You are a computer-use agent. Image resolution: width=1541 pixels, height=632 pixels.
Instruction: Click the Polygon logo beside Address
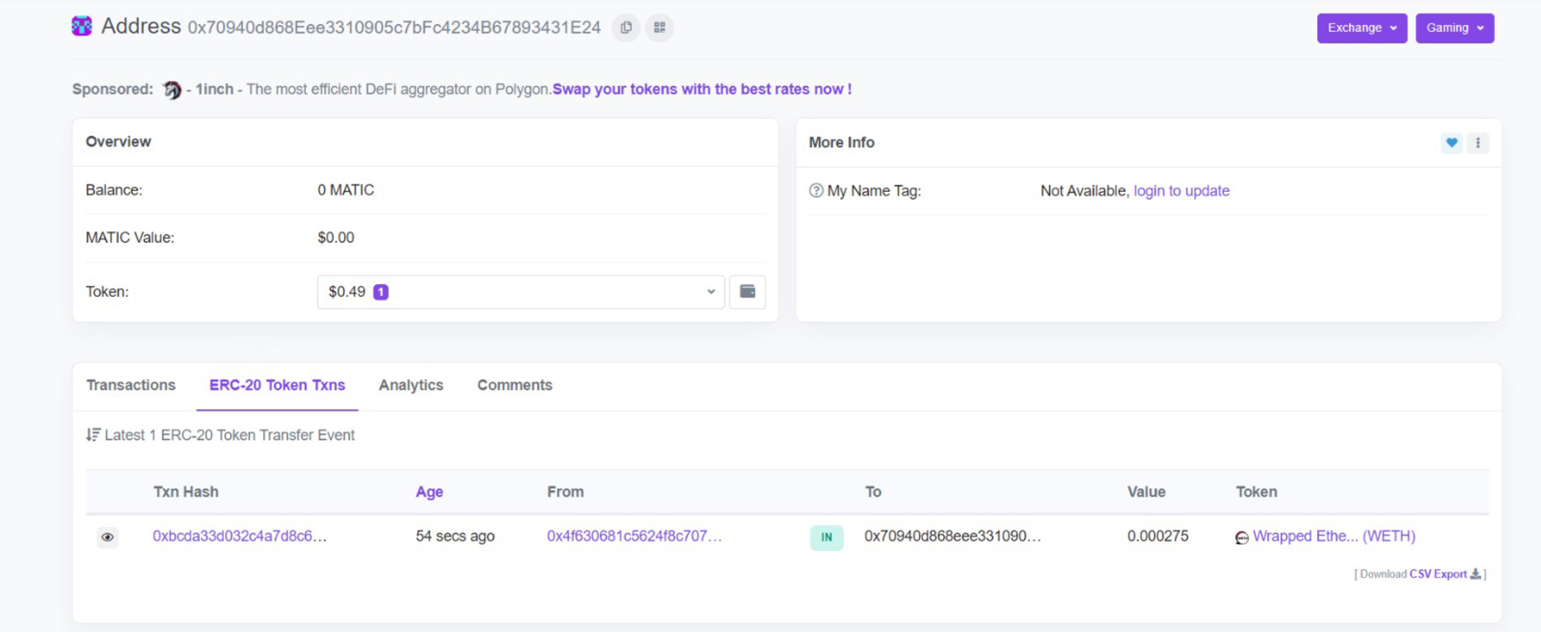(x=82, y=26)
